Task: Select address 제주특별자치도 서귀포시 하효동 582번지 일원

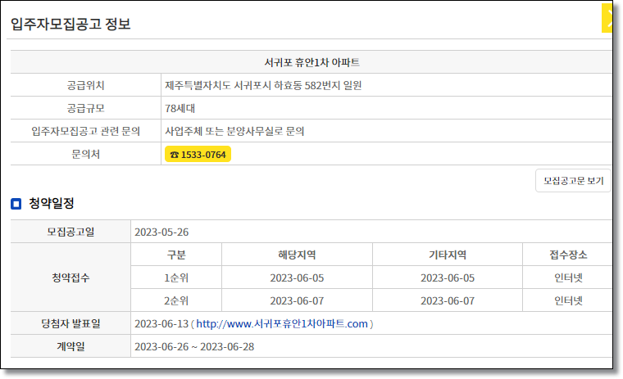Action: click(263, 85)
